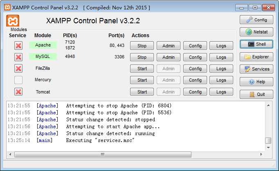This screenshot has height=171, width=279.
Task: Start the FileZilla module
Action: click(x=142, y=69)
